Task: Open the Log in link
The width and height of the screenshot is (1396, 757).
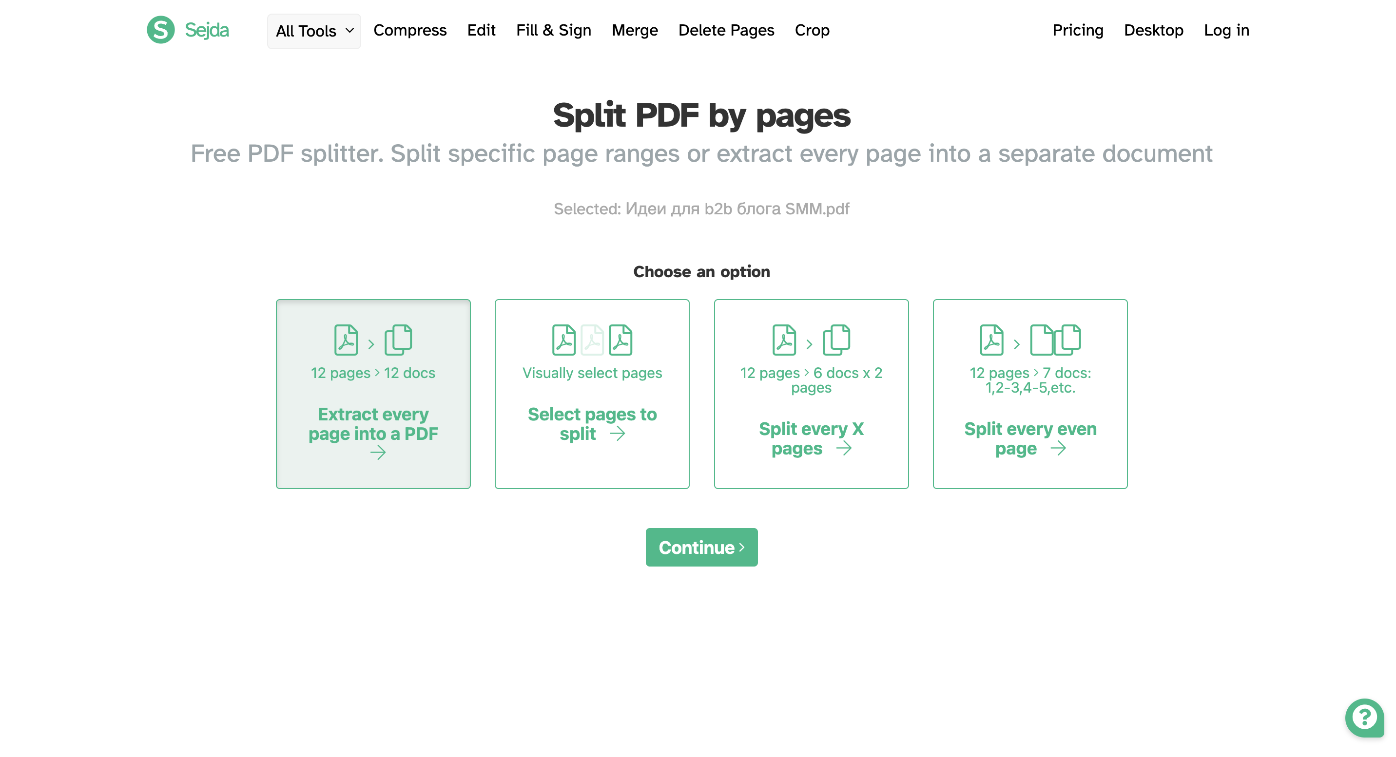Action: pos(1226,30)
